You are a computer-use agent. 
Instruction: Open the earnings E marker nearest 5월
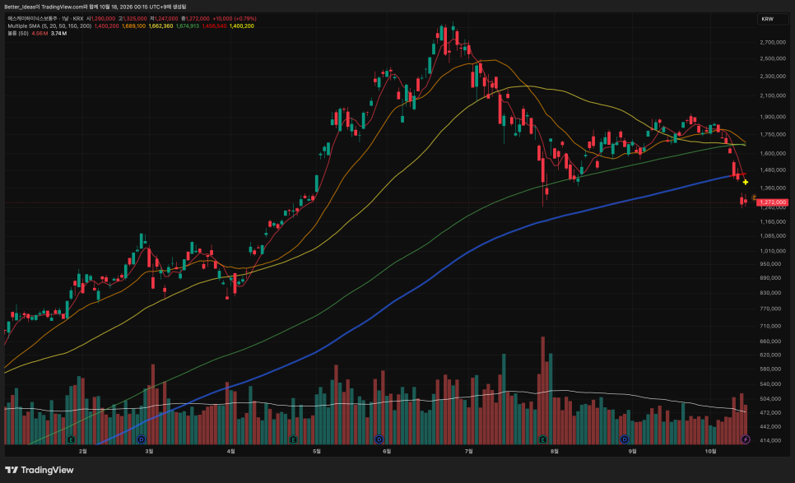pos(293,439)
